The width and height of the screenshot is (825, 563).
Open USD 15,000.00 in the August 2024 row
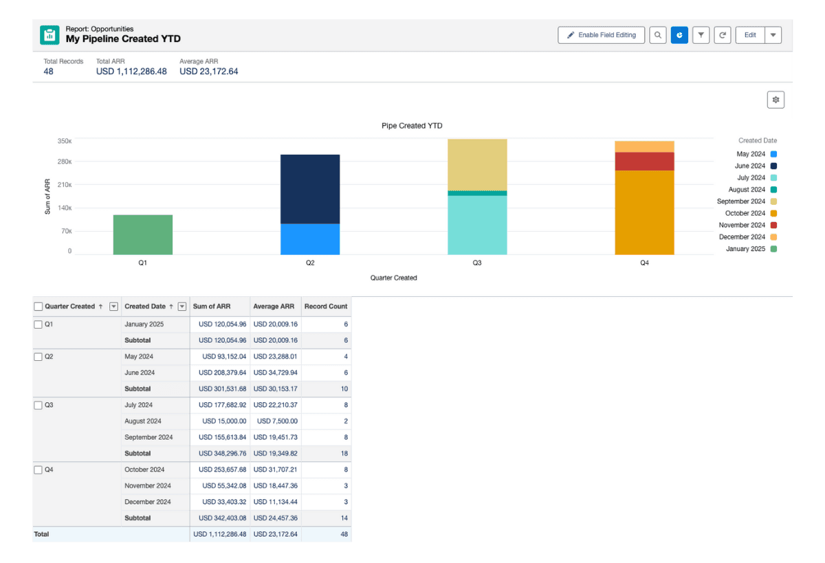tap(224, 421)
